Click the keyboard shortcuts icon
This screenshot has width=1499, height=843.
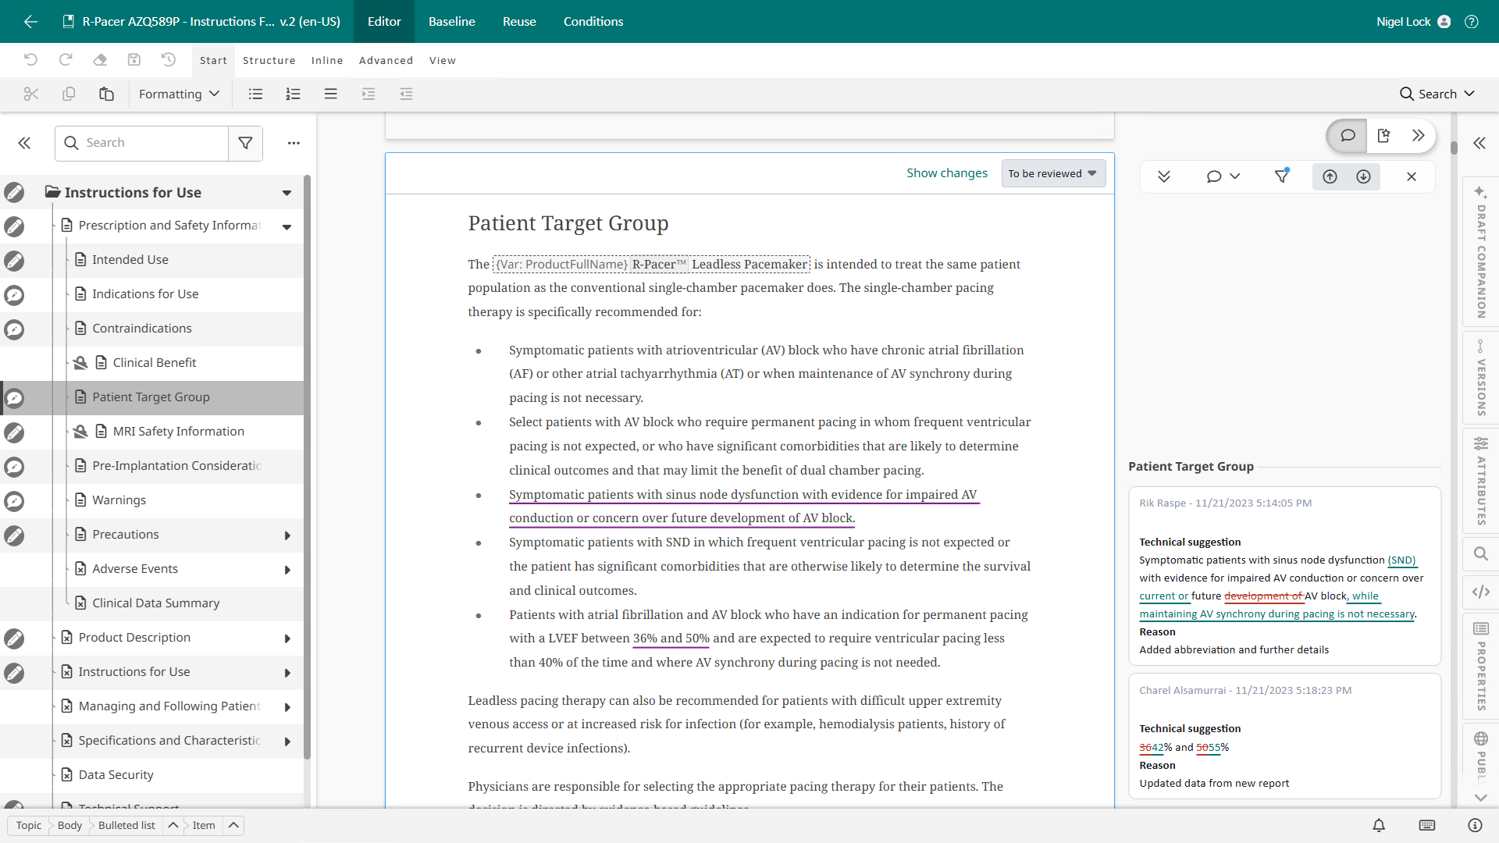point(1427,825)
